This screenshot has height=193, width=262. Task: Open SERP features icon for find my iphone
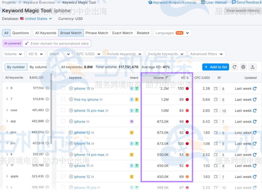[216, 100]
